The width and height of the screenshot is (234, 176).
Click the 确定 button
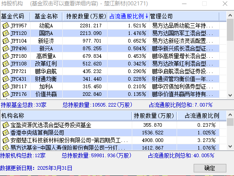210,168
